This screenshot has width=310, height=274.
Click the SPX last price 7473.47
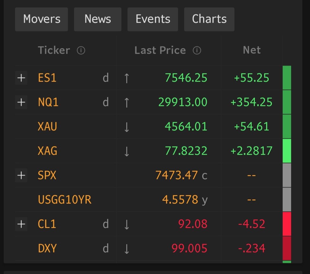[177, 175]
